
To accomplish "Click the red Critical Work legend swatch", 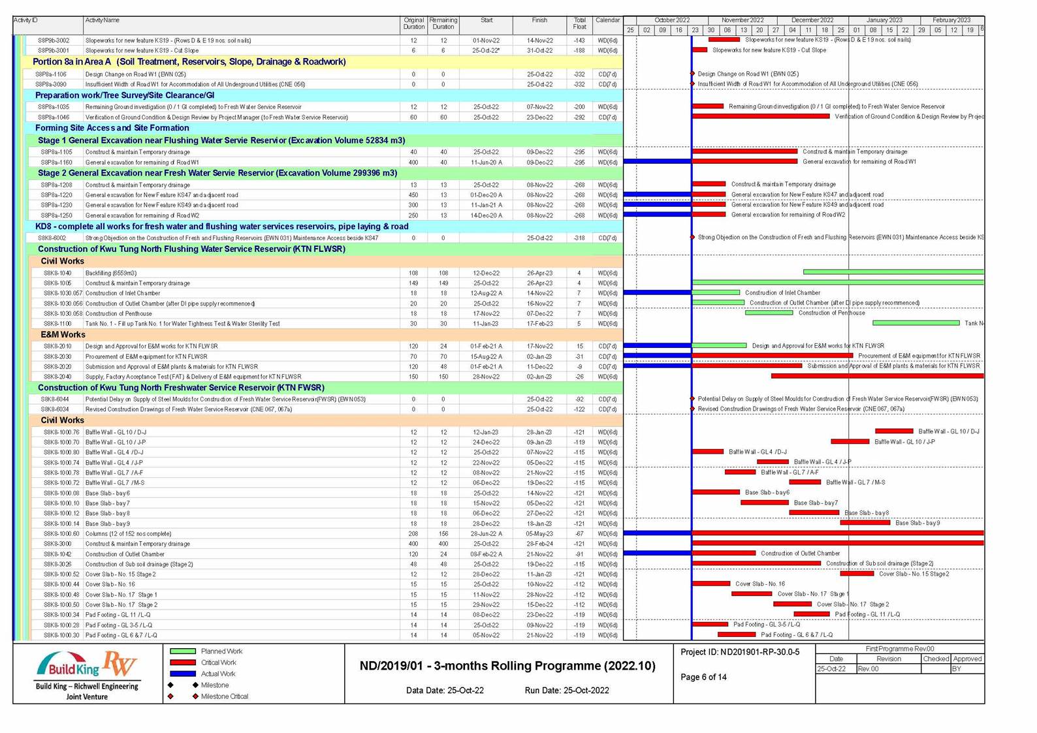I will [183, 663].
